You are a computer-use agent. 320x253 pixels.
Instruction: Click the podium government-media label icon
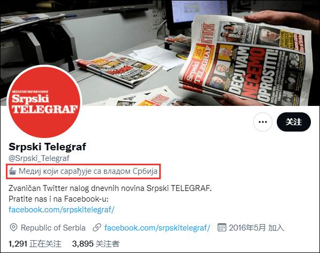click(12, 171)
